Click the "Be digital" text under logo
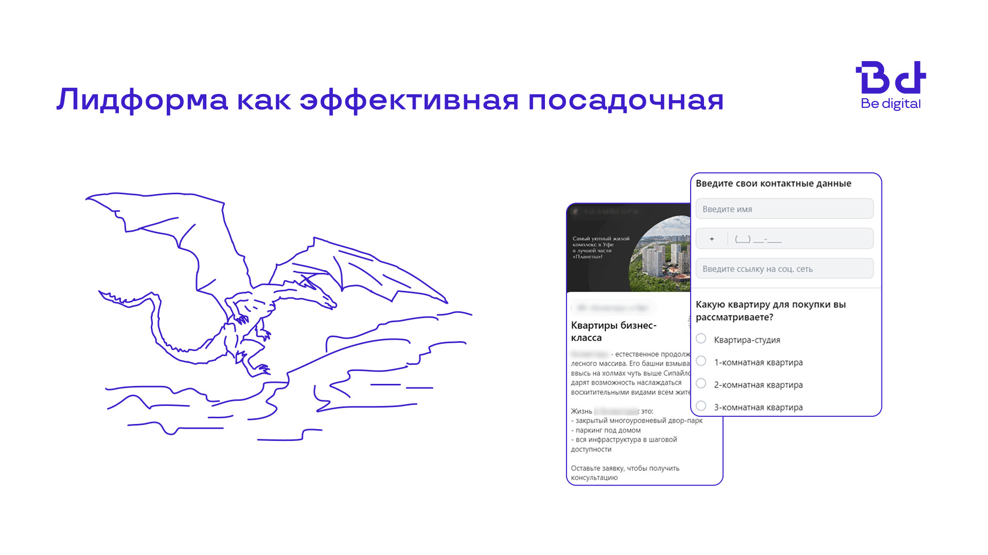Screen dimensions: 988x555 891,104
